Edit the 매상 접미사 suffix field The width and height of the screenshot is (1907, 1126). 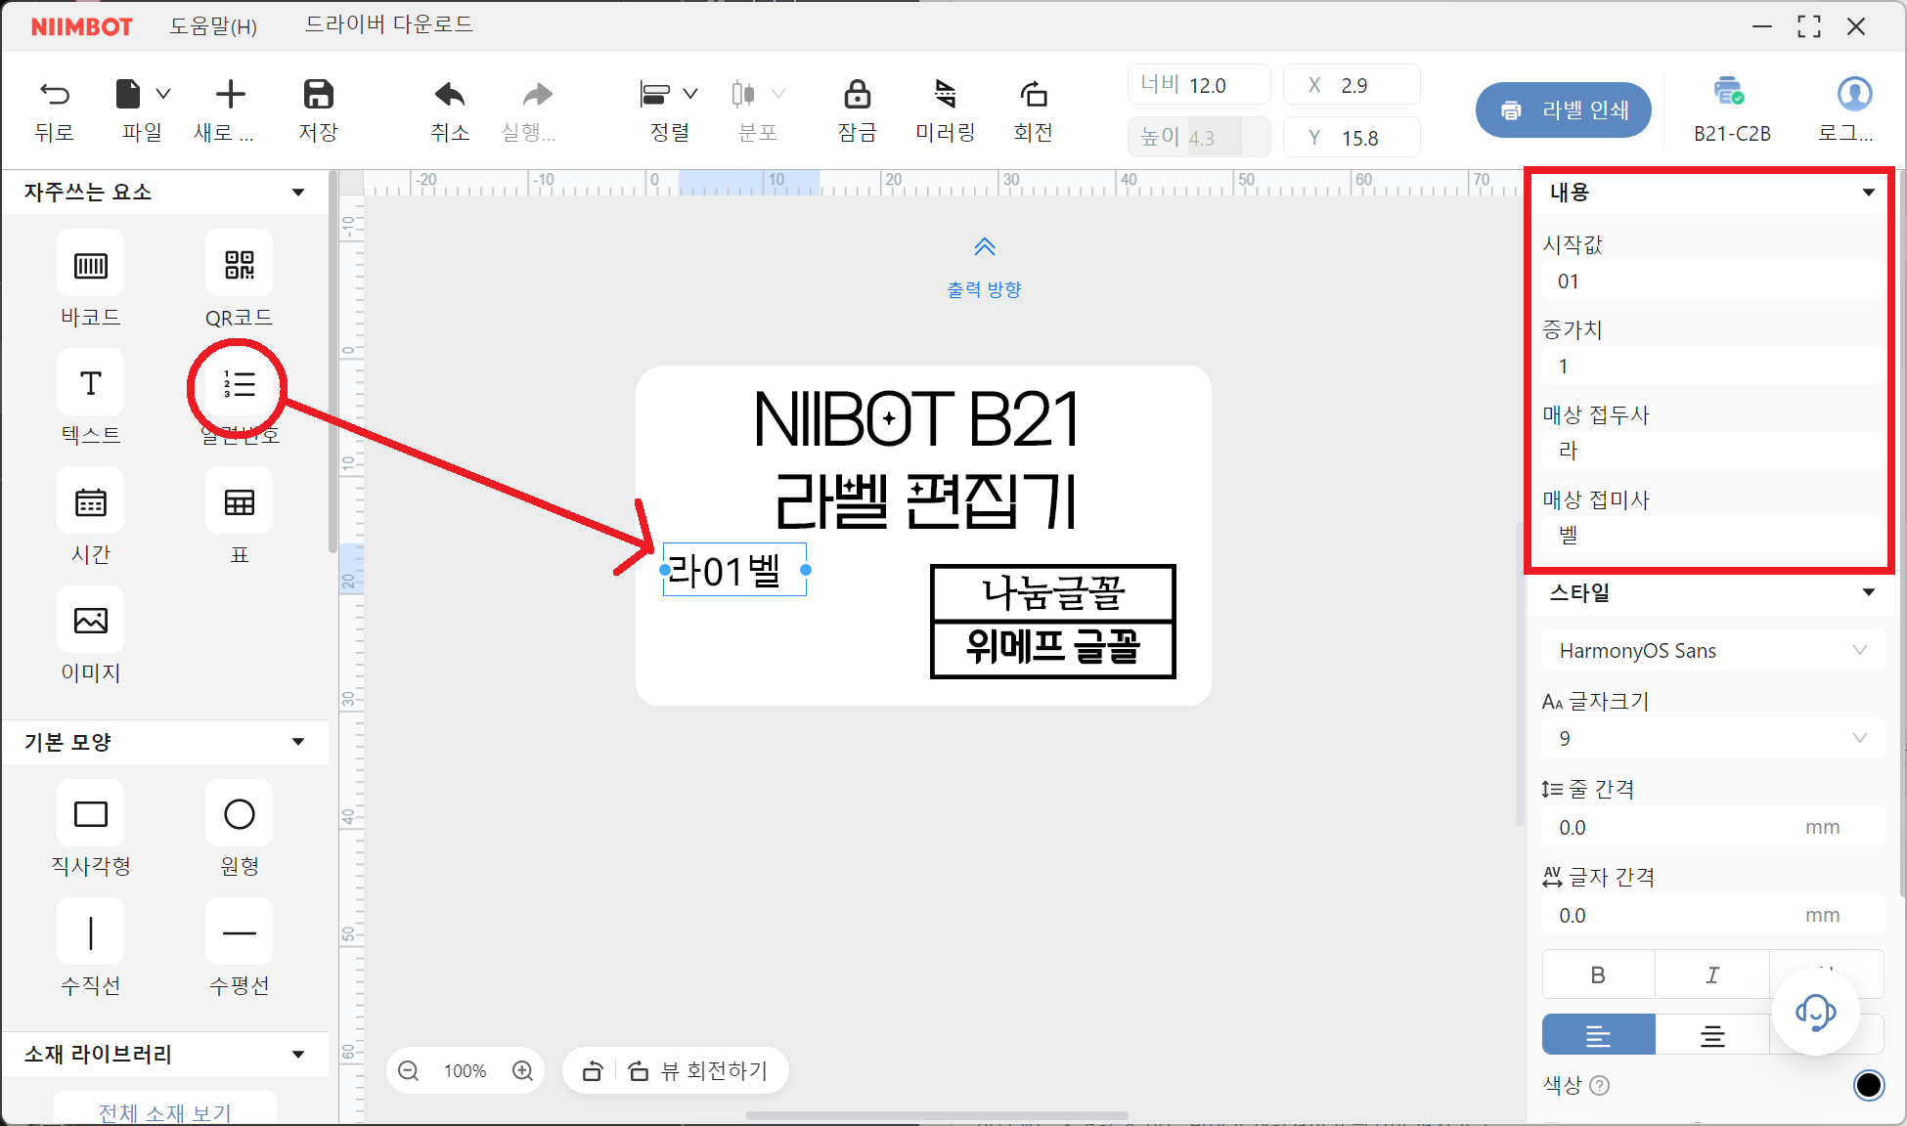(1712, 536)
